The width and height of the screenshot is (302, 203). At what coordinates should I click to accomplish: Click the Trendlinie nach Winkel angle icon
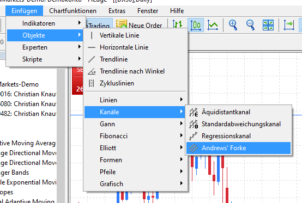(92, 71)
